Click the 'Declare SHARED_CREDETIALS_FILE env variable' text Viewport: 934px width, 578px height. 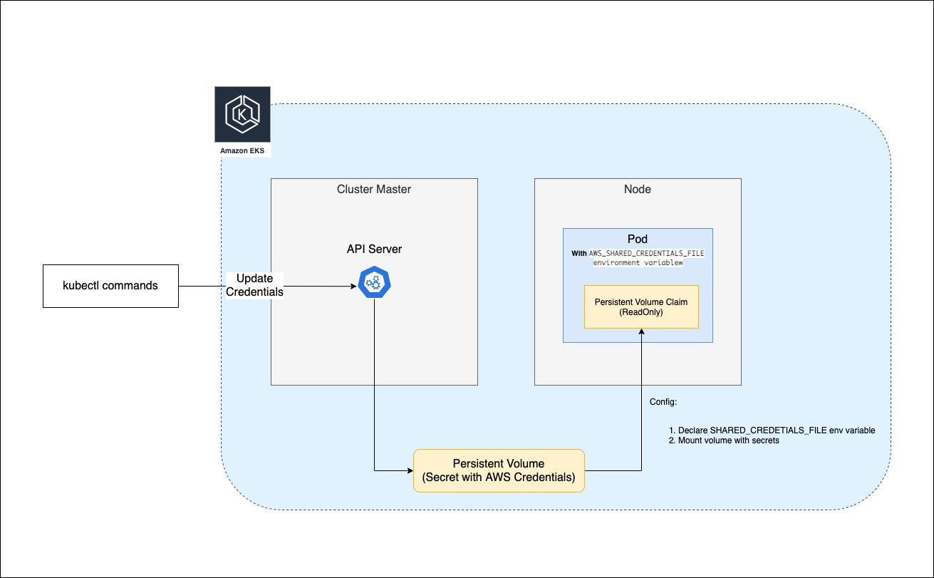(x=772, y=430)
